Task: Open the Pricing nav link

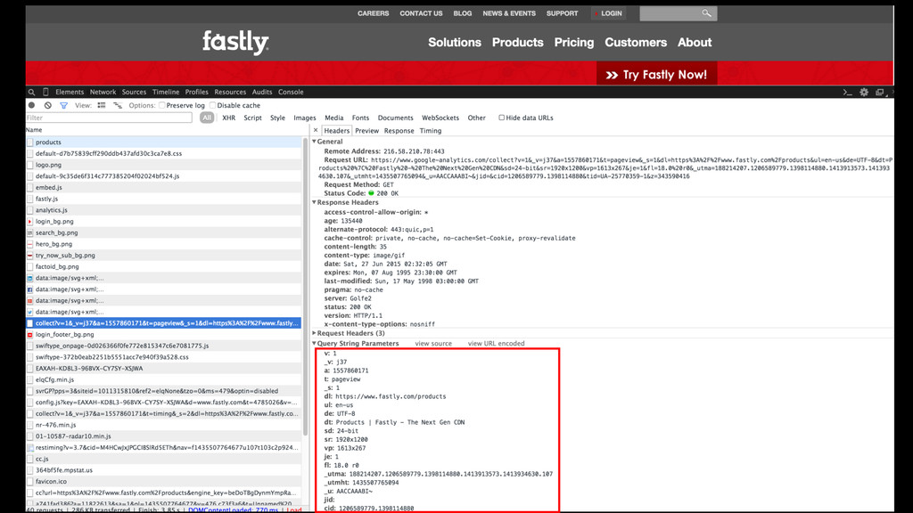Action: (x=574, y=43)
